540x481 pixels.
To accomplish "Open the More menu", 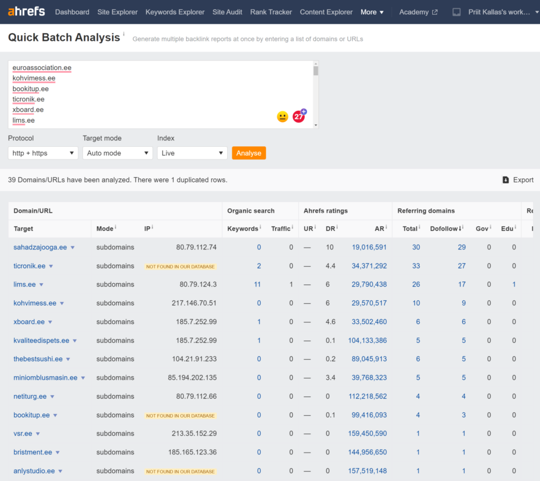I will (372, 11).
